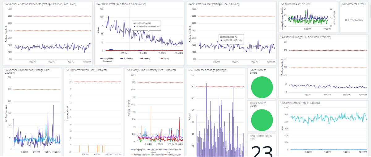371x157 pixels.
Task: Click the red threshold line at 10 in Pmt Errors
Action: (x=98, y=82)
